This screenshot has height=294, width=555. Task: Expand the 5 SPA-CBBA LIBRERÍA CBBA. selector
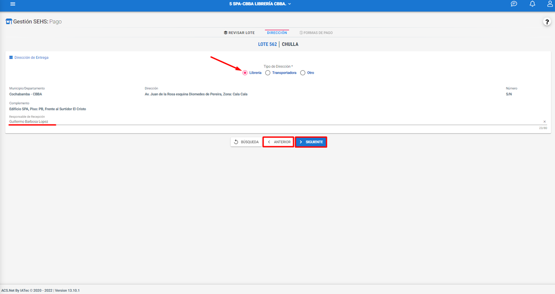pyautogui.click(x=260, y=4)
